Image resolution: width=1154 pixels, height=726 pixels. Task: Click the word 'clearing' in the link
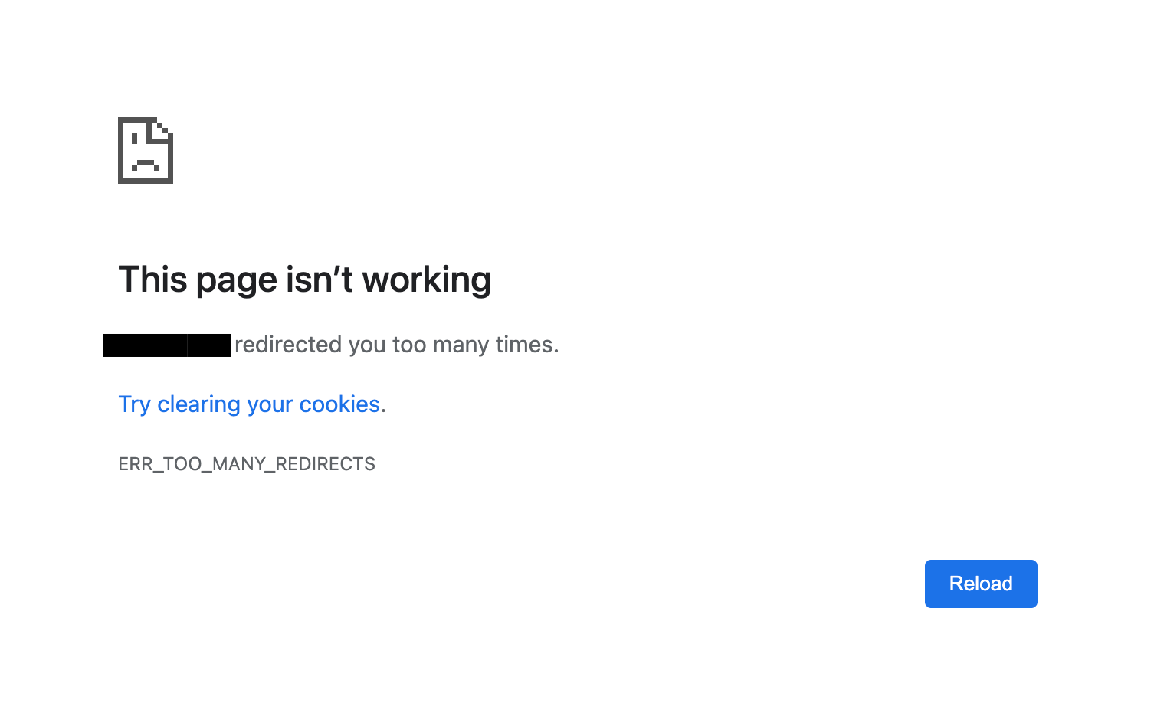pyautogui.click(x=198, y=404)
